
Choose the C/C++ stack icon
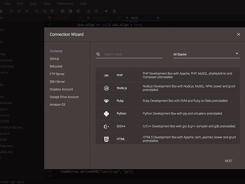(x=106, y=126)
